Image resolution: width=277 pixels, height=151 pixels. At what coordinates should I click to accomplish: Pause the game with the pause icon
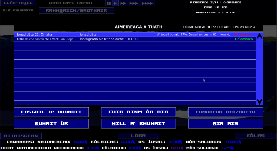(108, 3)
